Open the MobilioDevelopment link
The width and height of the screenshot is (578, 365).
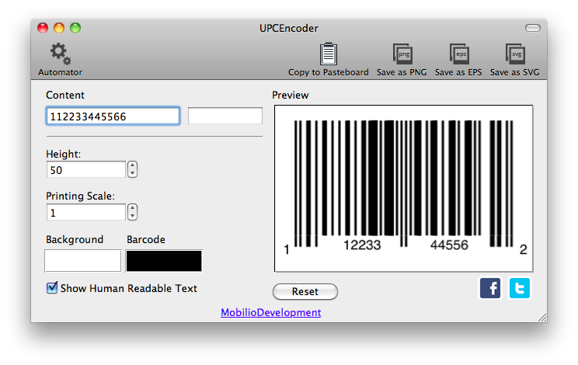tap(271, 313)
